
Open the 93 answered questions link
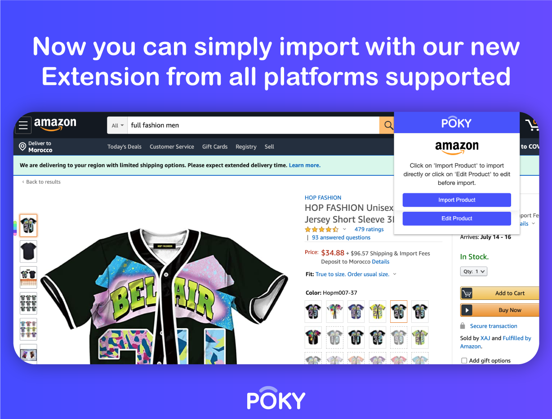coord(341,237)
